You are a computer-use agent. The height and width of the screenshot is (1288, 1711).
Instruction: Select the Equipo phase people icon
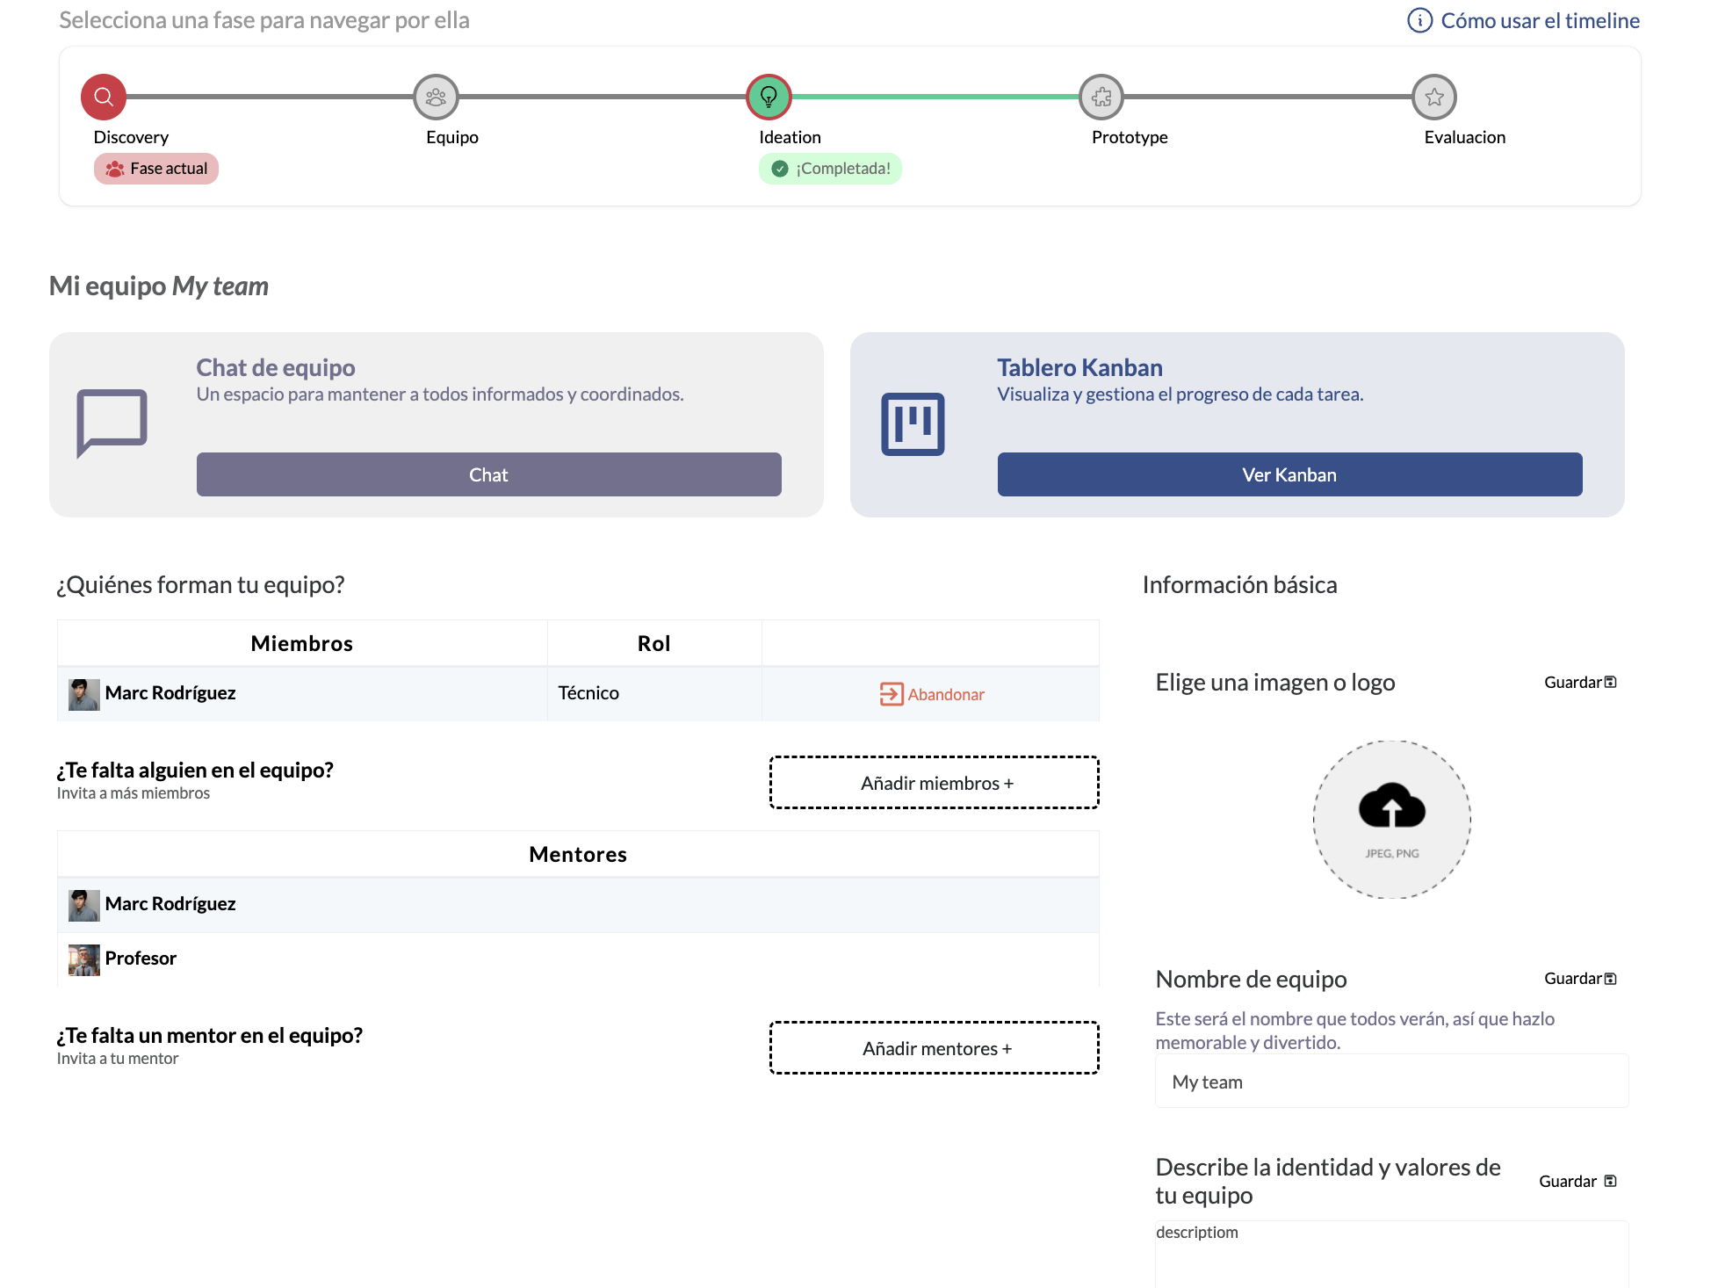click(436, 97)
